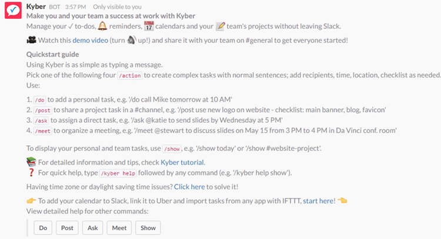Image resolution: width=441 pixels, height=239 pixels.
Task: Click the Do help button
Action: tap(43, 228)
